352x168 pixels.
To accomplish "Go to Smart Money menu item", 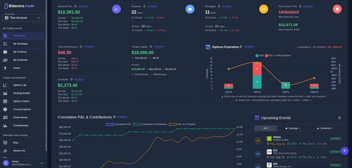I will [x=23, y=117].
